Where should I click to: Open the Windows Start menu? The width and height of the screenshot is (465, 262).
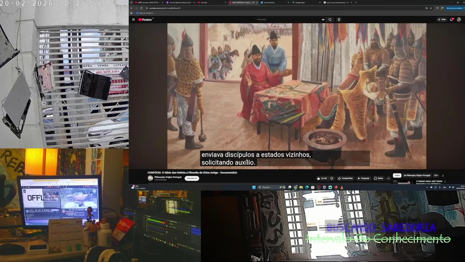pos(254,187)
